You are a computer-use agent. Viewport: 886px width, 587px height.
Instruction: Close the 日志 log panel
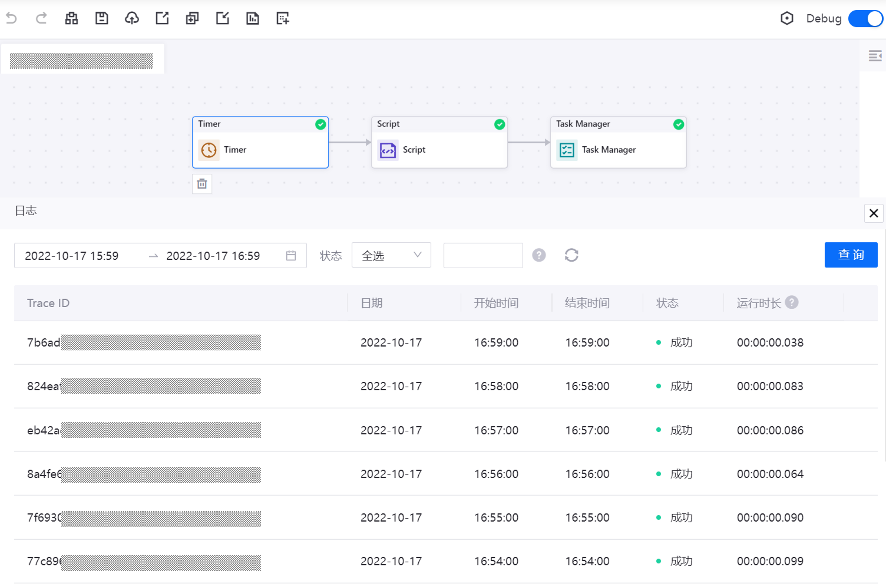point(874,213)
